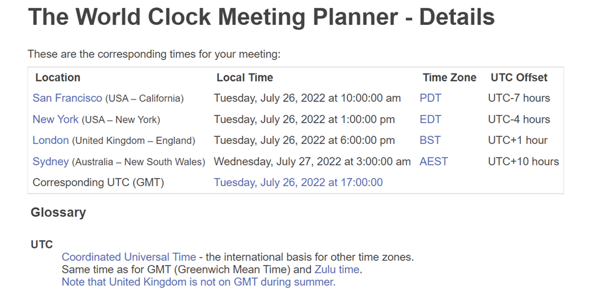Click the Glossary section heading
This screenshot has height=302, width=608.
[x=58, y=212]
